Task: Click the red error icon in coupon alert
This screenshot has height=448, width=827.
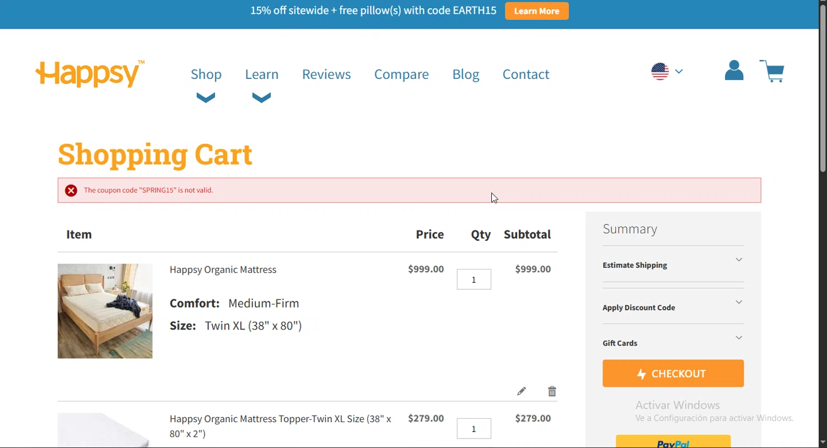Action: point(71,191)
